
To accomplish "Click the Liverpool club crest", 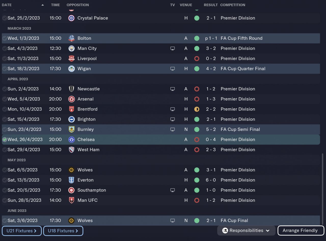I will tap(72, 59).
